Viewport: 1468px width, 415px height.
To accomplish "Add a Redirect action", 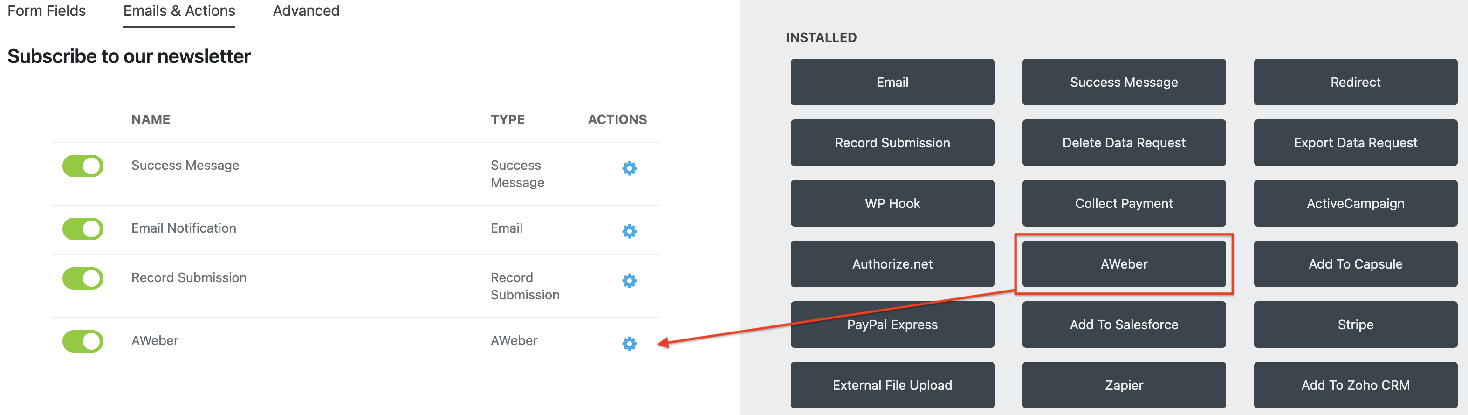I will (x=1355, y=82).
